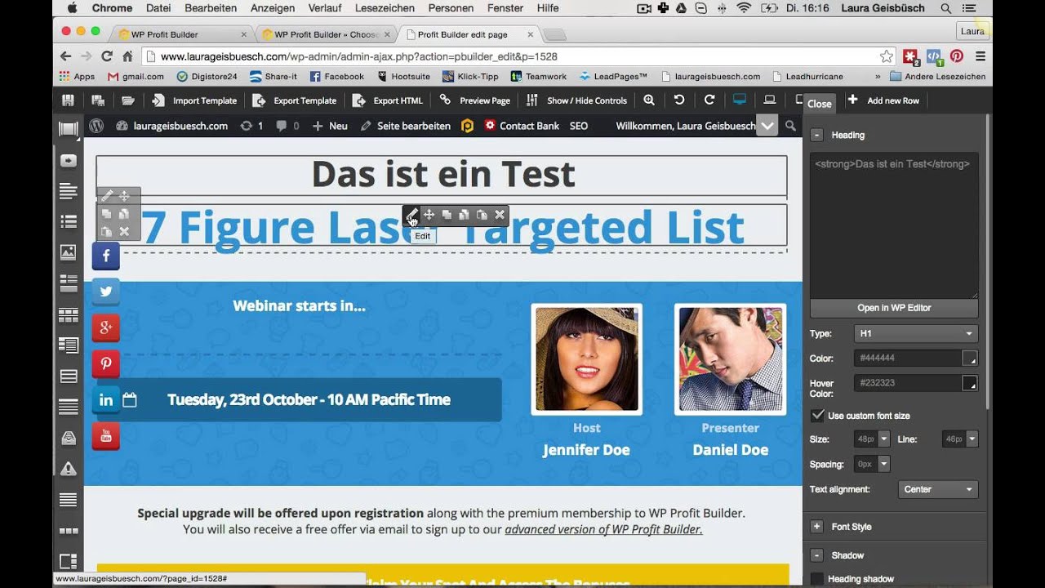The height and width of the screenshot is (588, 1045).
Task: Click the save icon in builder toolbar
Action: (68, 100)
